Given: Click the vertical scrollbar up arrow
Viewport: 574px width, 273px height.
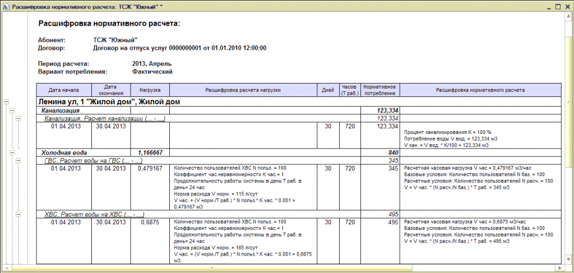Looking at the screenshot, I should point(568,17).
